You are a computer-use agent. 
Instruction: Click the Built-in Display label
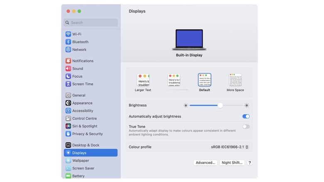[189, 55]
